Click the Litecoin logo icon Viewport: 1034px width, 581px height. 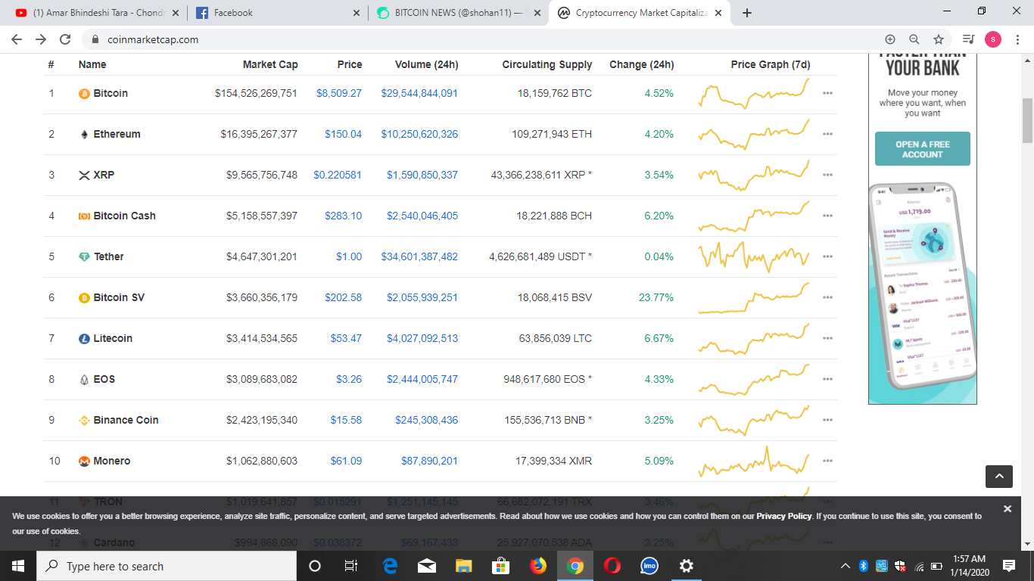85,339
